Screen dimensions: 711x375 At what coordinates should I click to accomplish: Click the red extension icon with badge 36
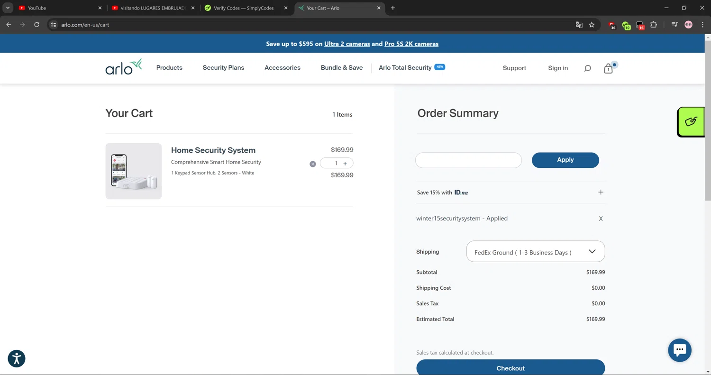[x=612, y=25]
